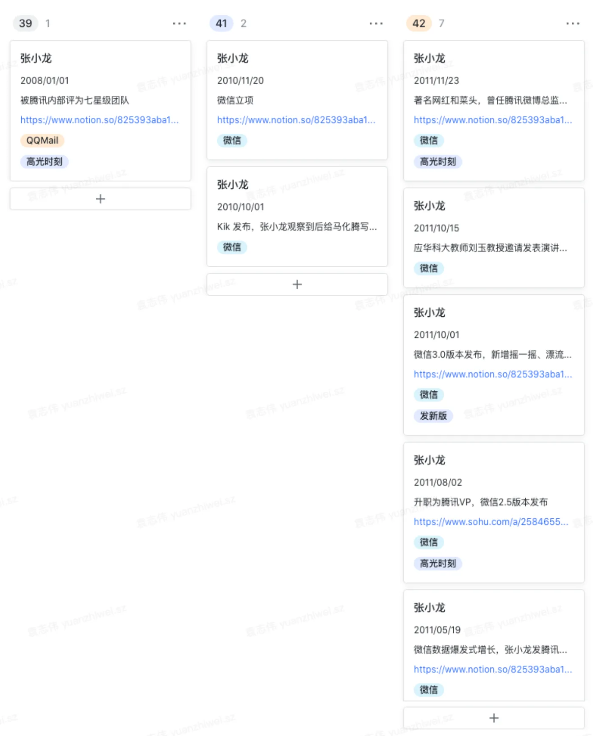Select the date 2011/08/02

point(438,482)
